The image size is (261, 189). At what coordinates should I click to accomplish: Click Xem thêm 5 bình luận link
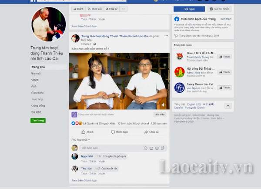(84, 26)
